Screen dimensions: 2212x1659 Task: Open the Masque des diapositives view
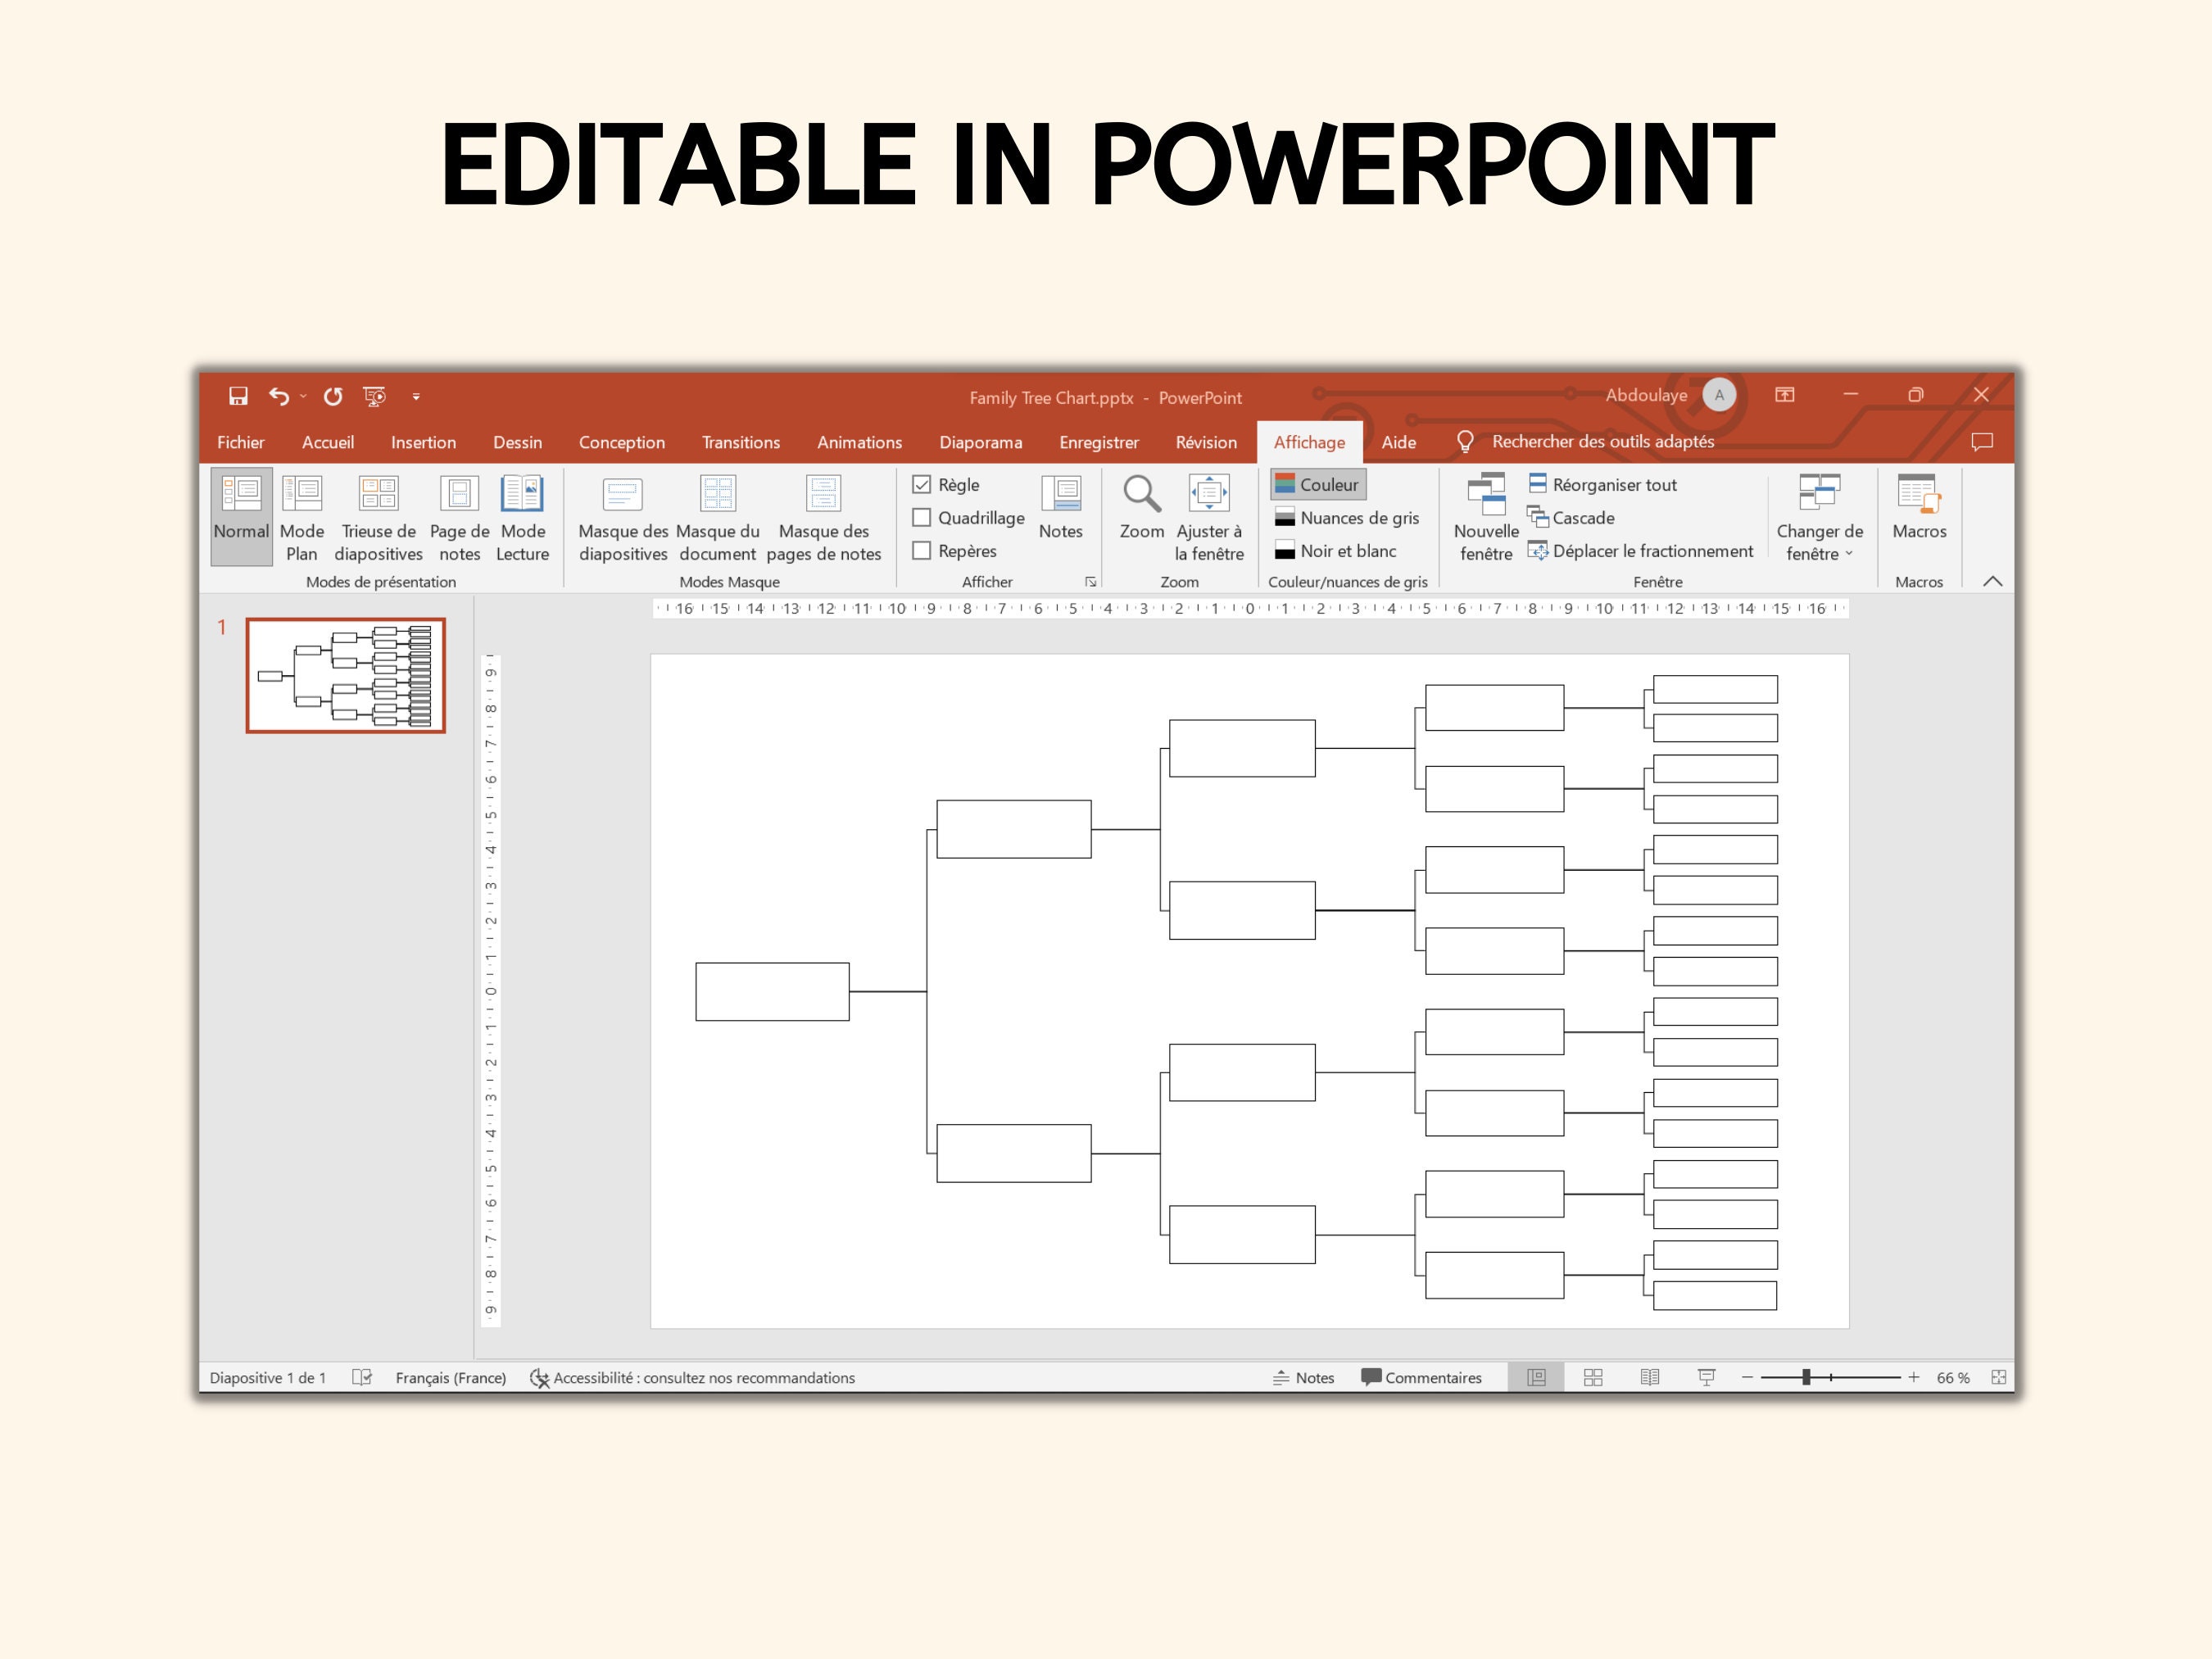(621, 519)
